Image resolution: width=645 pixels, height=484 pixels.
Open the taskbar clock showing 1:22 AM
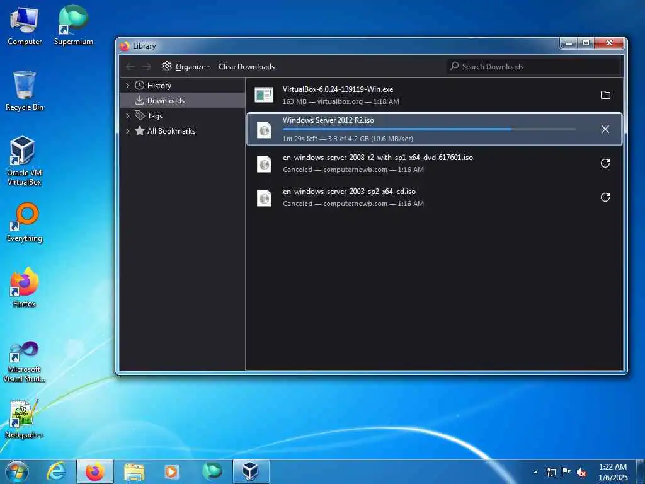tap(613, 472)
